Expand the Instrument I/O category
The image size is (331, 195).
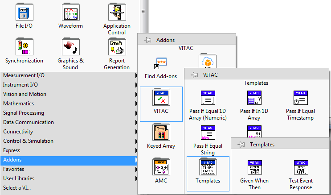click(69, 85)
